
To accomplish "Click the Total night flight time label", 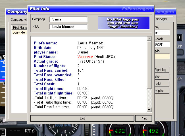I will [54, 93].
